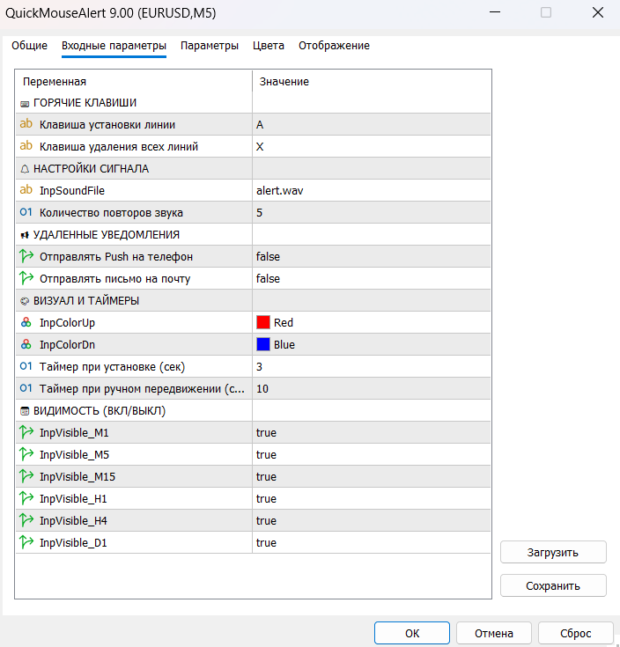Click the red color swatch of InpColorUp
620x647 pixels.
tap(263, 322)
